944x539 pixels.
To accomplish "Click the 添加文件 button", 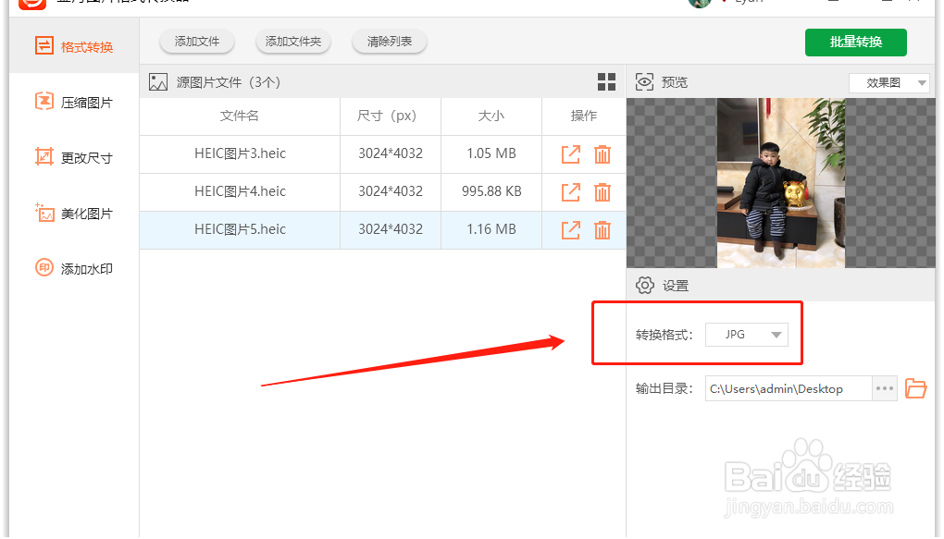I will [x=197, y=42].
